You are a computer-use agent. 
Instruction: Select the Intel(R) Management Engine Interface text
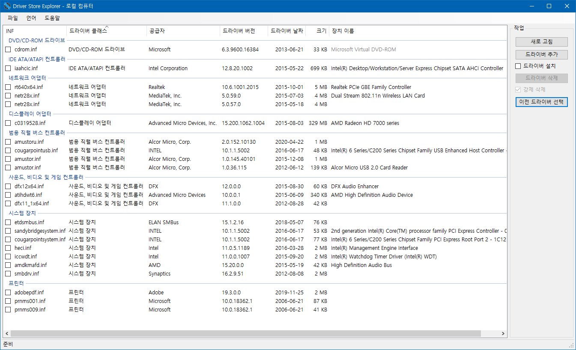[x=374, y=248]
